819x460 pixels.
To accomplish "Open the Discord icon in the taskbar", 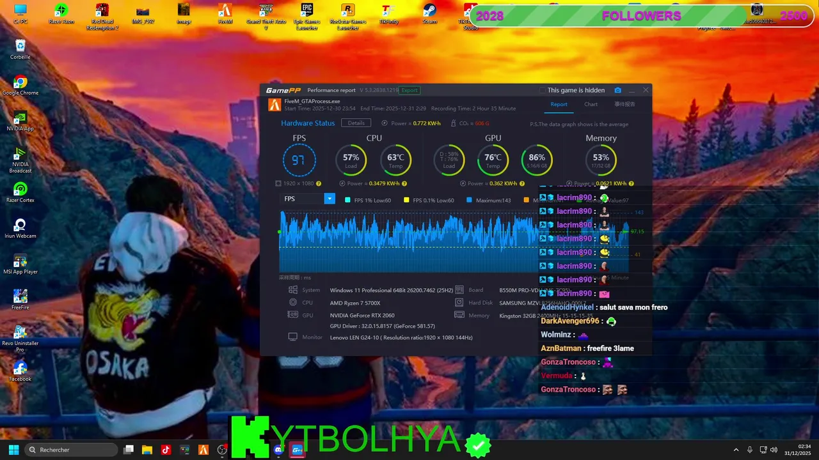I will tap(278, 450).
